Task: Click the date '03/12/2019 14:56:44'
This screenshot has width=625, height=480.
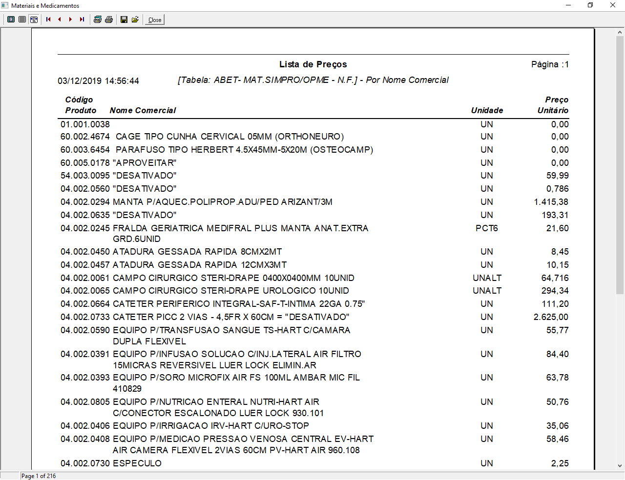Action: [98, 81]
